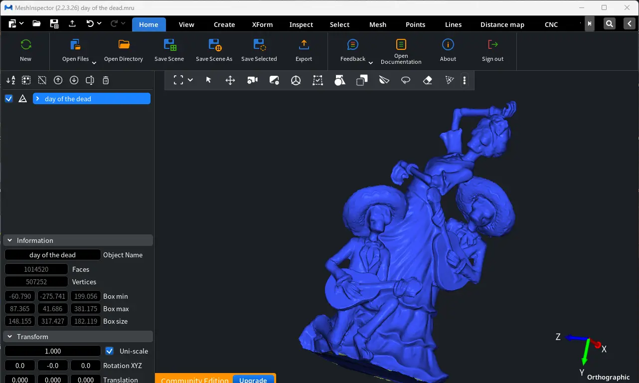Screen dimensions: 639x383
Task: Click the rename object icon
Action: pyautogui.click(x=90, y=80)
